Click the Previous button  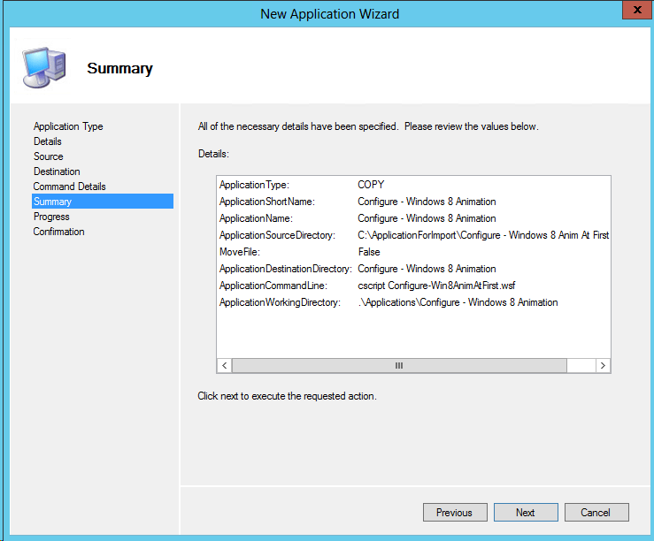[454, 512]
